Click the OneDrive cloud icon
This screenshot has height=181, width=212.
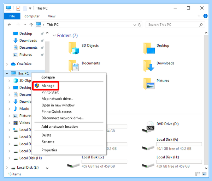tap(13, 64)
